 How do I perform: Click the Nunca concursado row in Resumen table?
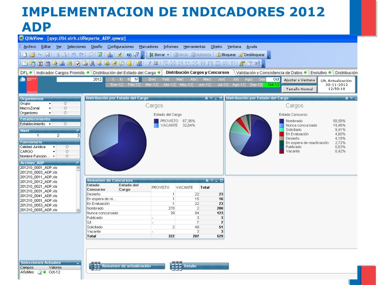point(155,213)
